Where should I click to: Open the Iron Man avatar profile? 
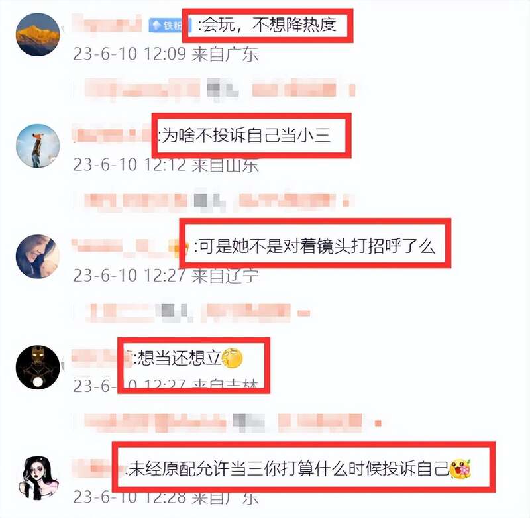click(x=38, y=367)
